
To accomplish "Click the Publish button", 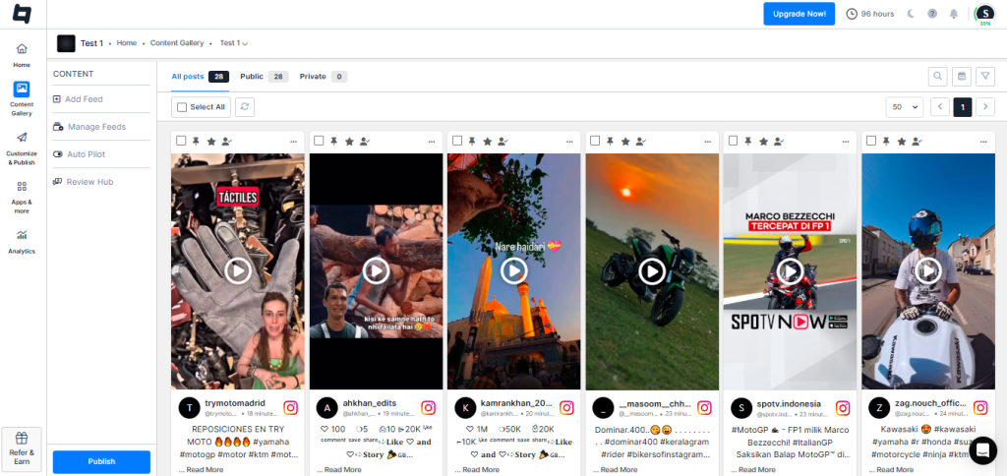I will [x=101, y=462].
